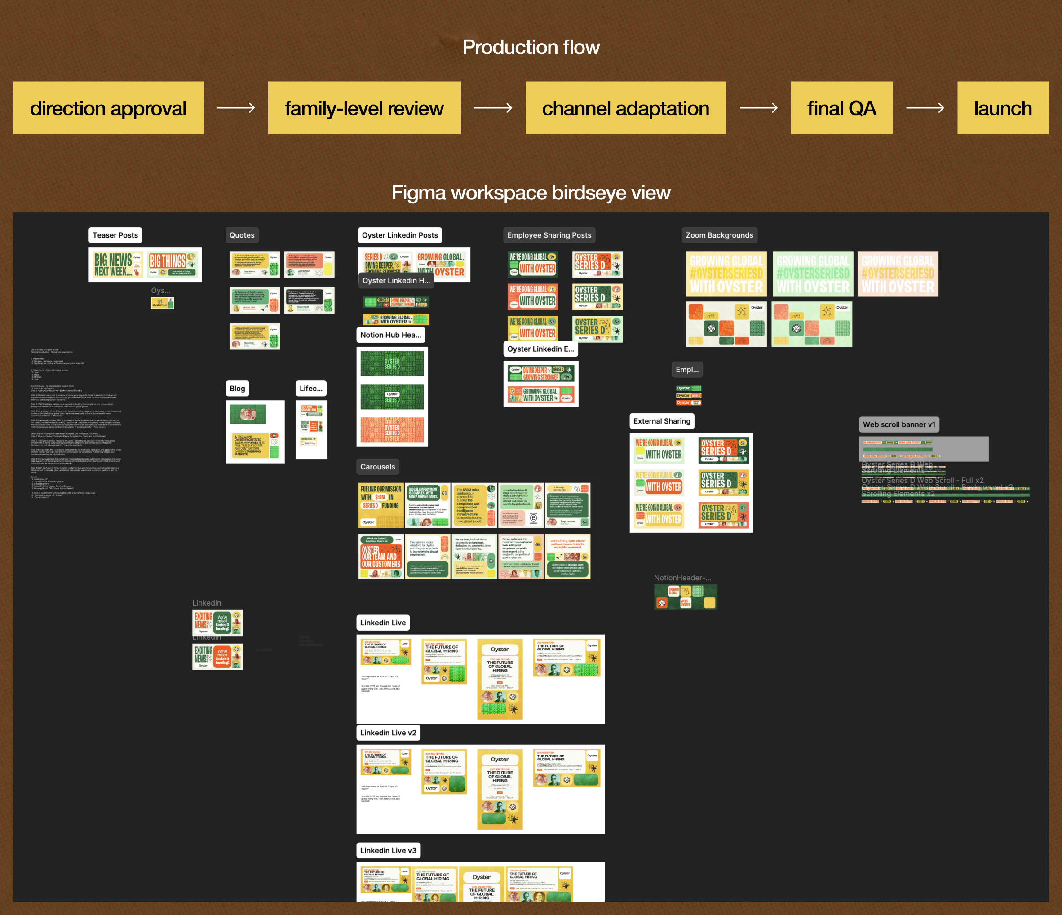Select the "Lifec..." frame label
Image resolution: width=1062 pixels, height=915 pixels.
click(311, 389)
